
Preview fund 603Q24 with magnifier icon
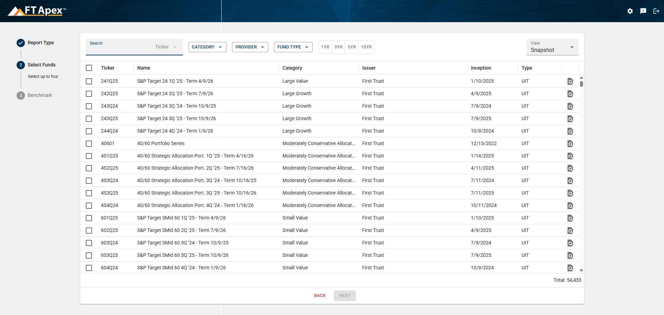click(570, 243)
